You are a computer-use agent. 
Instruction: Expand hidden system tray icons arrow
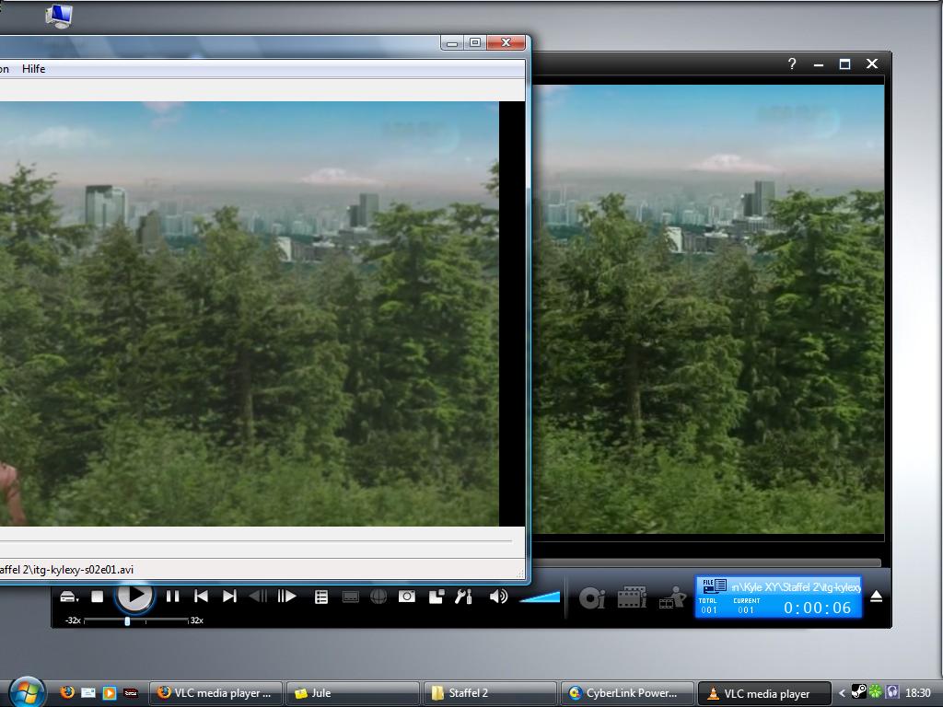click(x=842, y=693)
